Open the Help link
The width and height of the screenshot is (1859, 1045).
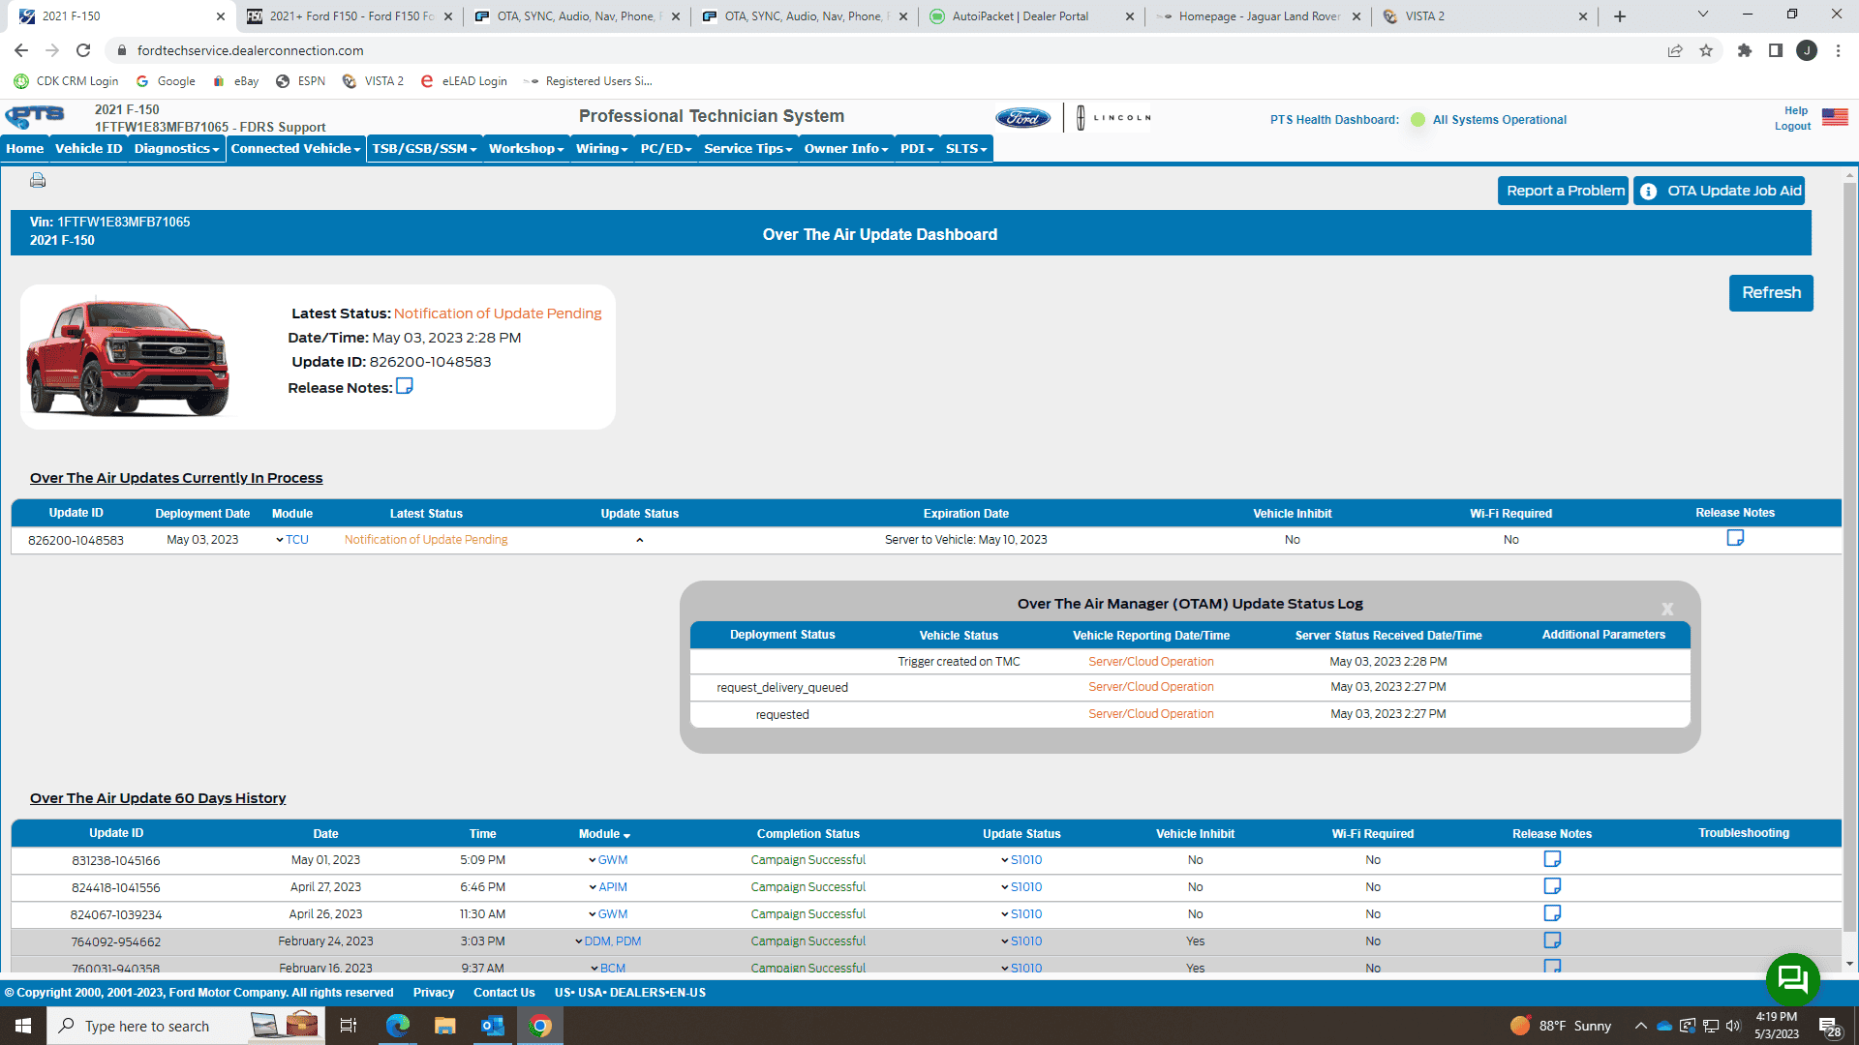pyautogui.click(x=1796, y=111)
